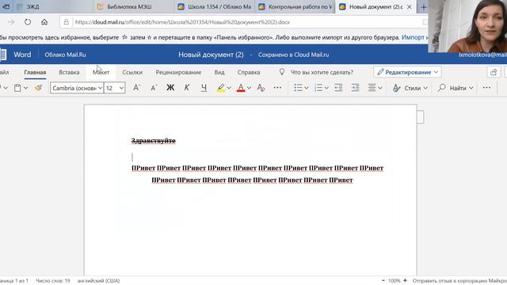Open the Рецензирование ribbon tab
This screenshot has width=507, height=285.
(x=178, y=72)
